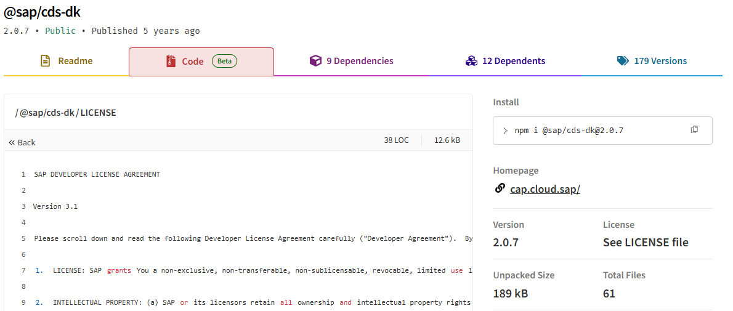Click the Homepage heading

pos(516,171)
